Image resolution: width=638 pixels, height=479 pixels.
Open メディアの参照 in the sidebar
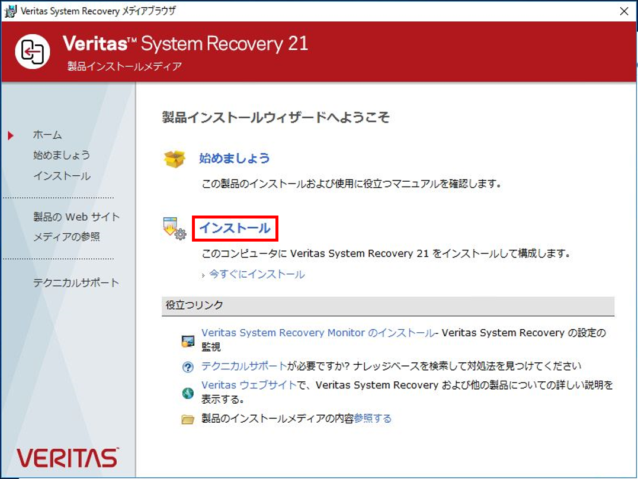[66, 237]
